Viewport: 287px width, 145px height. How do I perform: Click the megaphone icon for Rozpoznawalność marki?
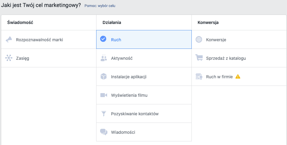[x=9, y=39]
